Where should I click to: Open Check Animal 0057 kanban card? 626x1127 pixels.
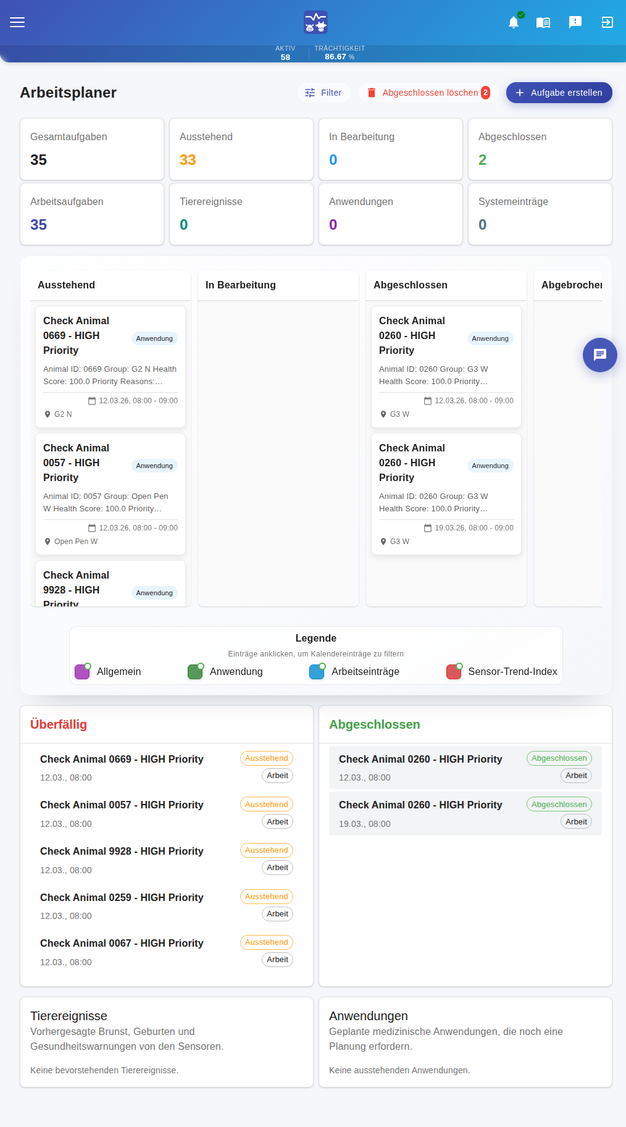point(111,494)
